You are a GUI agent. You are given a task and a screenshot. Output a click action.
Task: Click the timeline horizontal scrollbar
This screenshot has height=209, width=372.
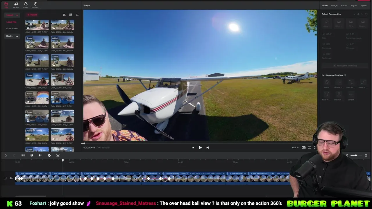point(31,196)
